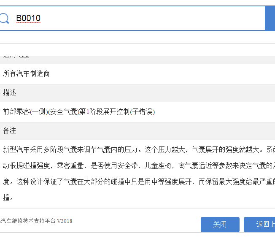Click the magnifier search icon

point(4,18)
